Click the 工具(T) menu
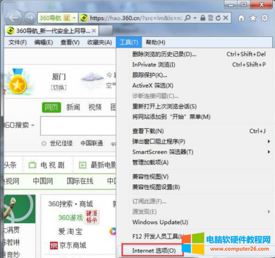This screenshot has height=258, width=275. pyautogui.click(x=129, y=43)
